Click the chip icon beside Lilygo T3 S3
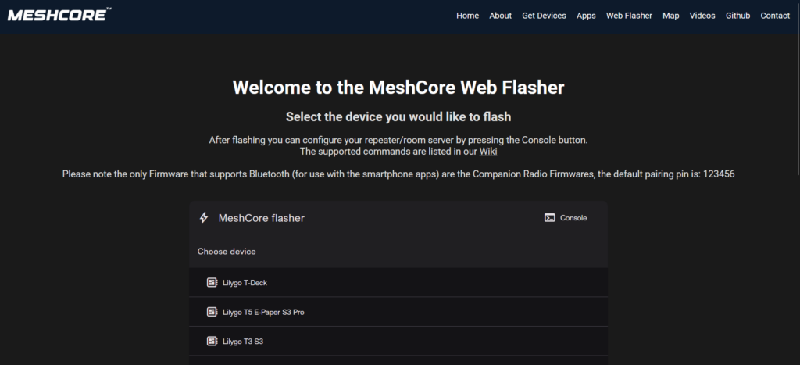This screenshot has height=365, width=800. (x=212, y=341)
